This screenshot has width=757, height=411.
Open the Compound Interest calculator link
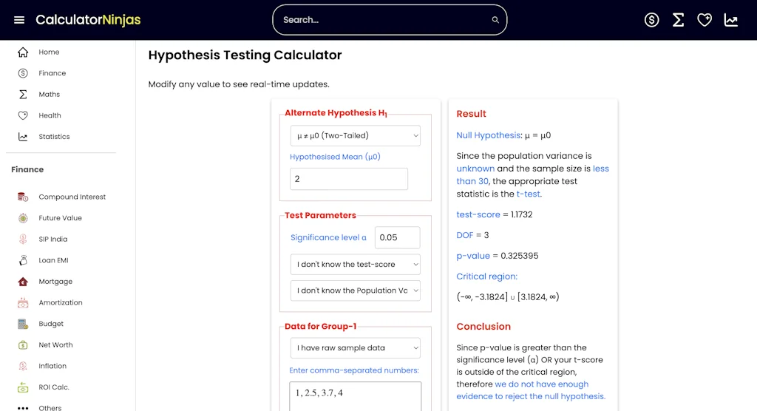(x=72, y=197)
